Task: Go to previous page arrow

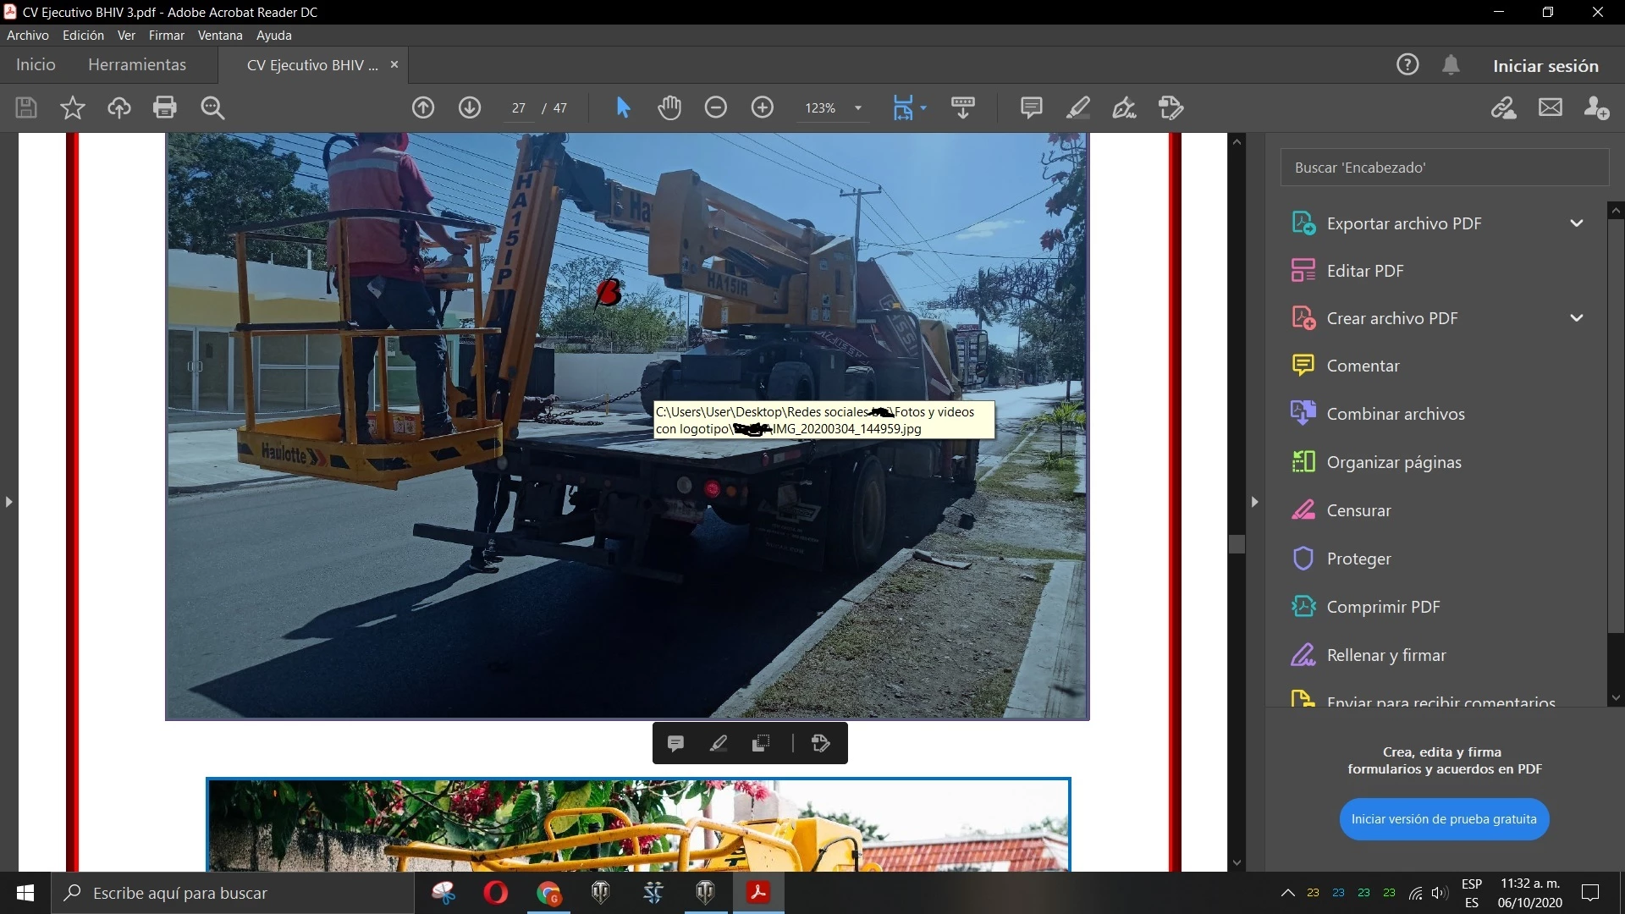Action: tap(423, 107)
